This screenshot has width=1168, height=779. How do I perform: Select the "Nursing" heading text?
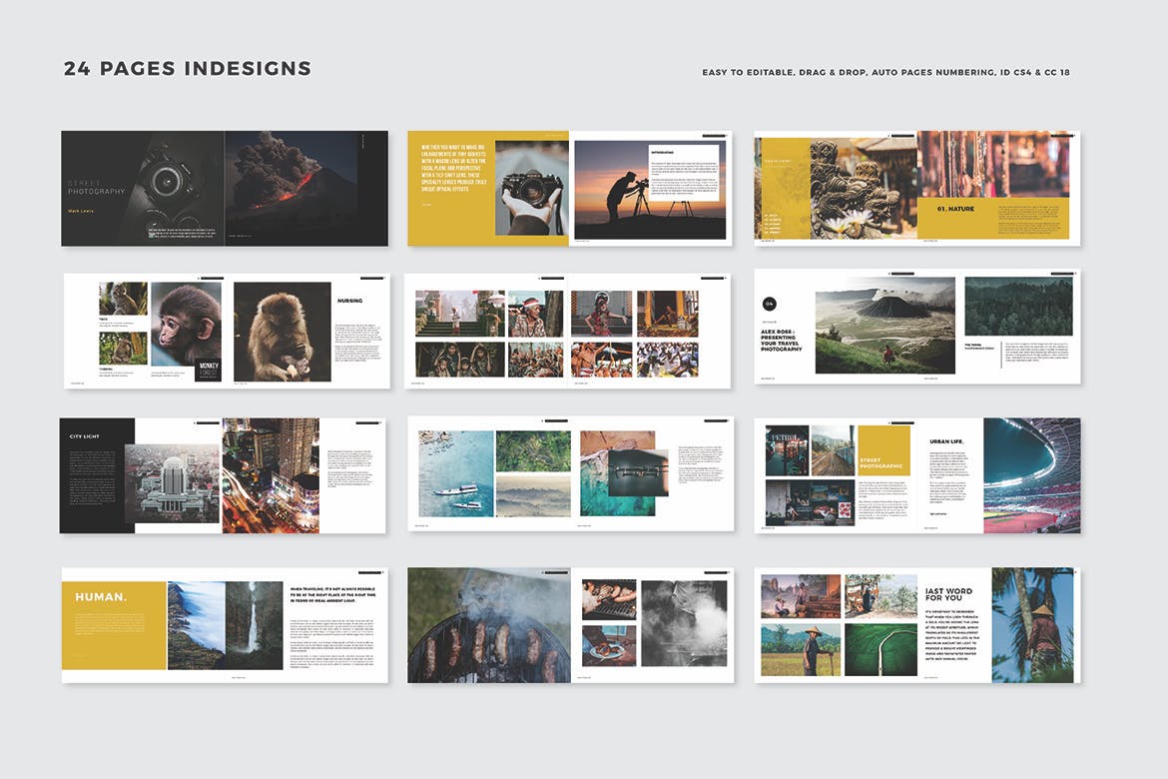pos(349,301)
